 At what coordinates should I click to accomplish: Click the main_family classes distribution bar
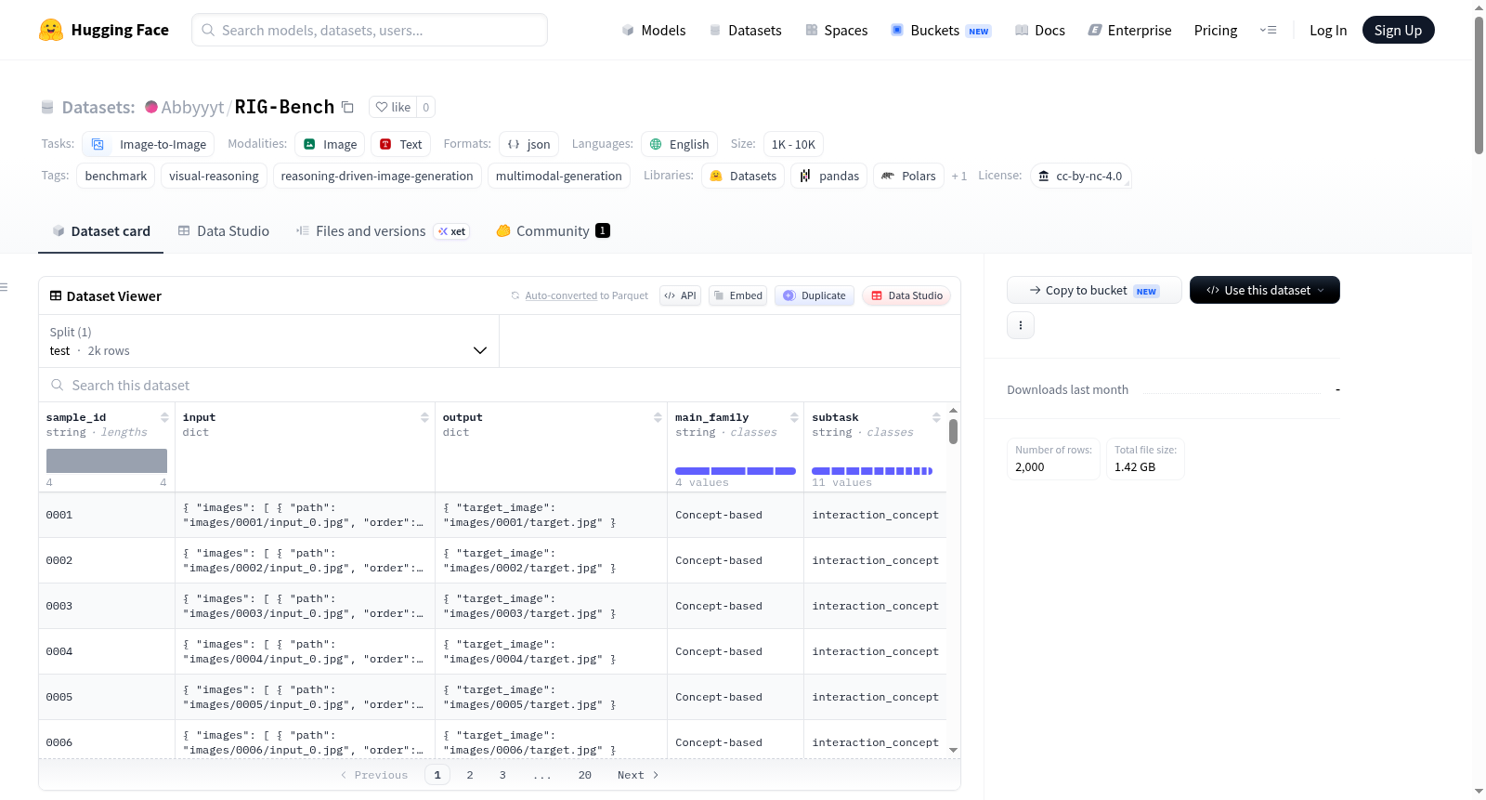[x=736, y=471]
